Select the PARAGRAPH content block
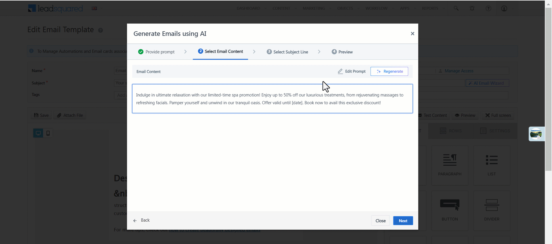Viewport: 552px width, 244px height. tap(450, 165)
